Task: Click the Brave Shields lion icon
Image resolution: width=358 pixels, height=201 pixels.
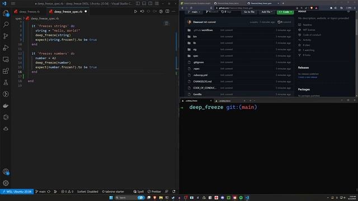Action: [x=312, y=8]
